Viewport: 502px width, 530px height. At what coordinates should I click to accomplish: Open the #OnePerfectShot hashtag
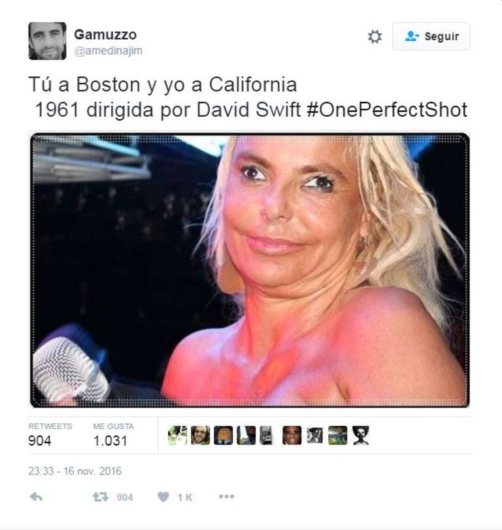tap(387, 110)
